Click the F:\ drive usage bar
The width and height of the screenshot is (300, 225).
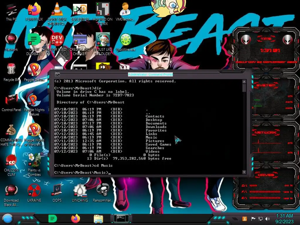(x=267, y=192)
